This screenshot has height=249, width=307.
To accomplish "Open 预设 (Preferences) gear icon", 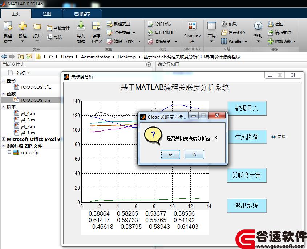I will [x=224, y=24].
